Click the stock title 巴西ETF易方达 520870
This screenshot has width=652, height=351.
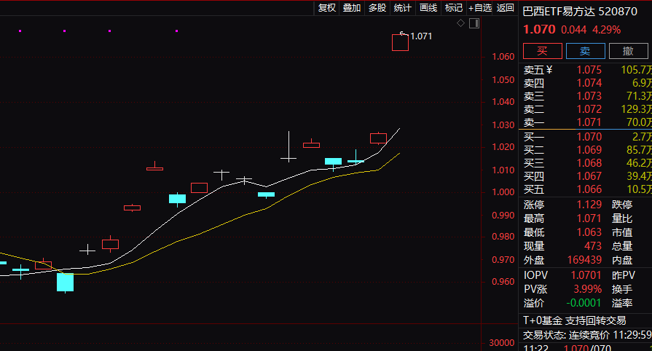point(580,12)
